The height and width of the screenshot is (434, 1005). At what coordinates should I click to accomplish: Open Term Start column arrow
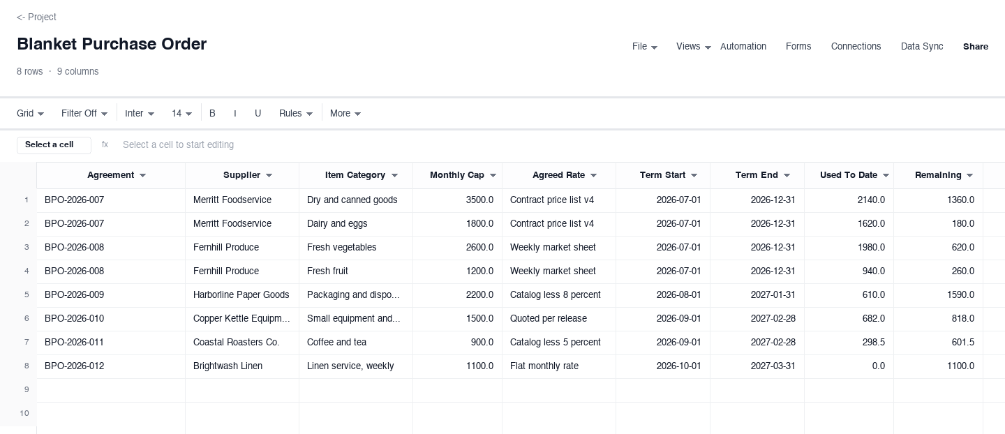coord(694,176)
